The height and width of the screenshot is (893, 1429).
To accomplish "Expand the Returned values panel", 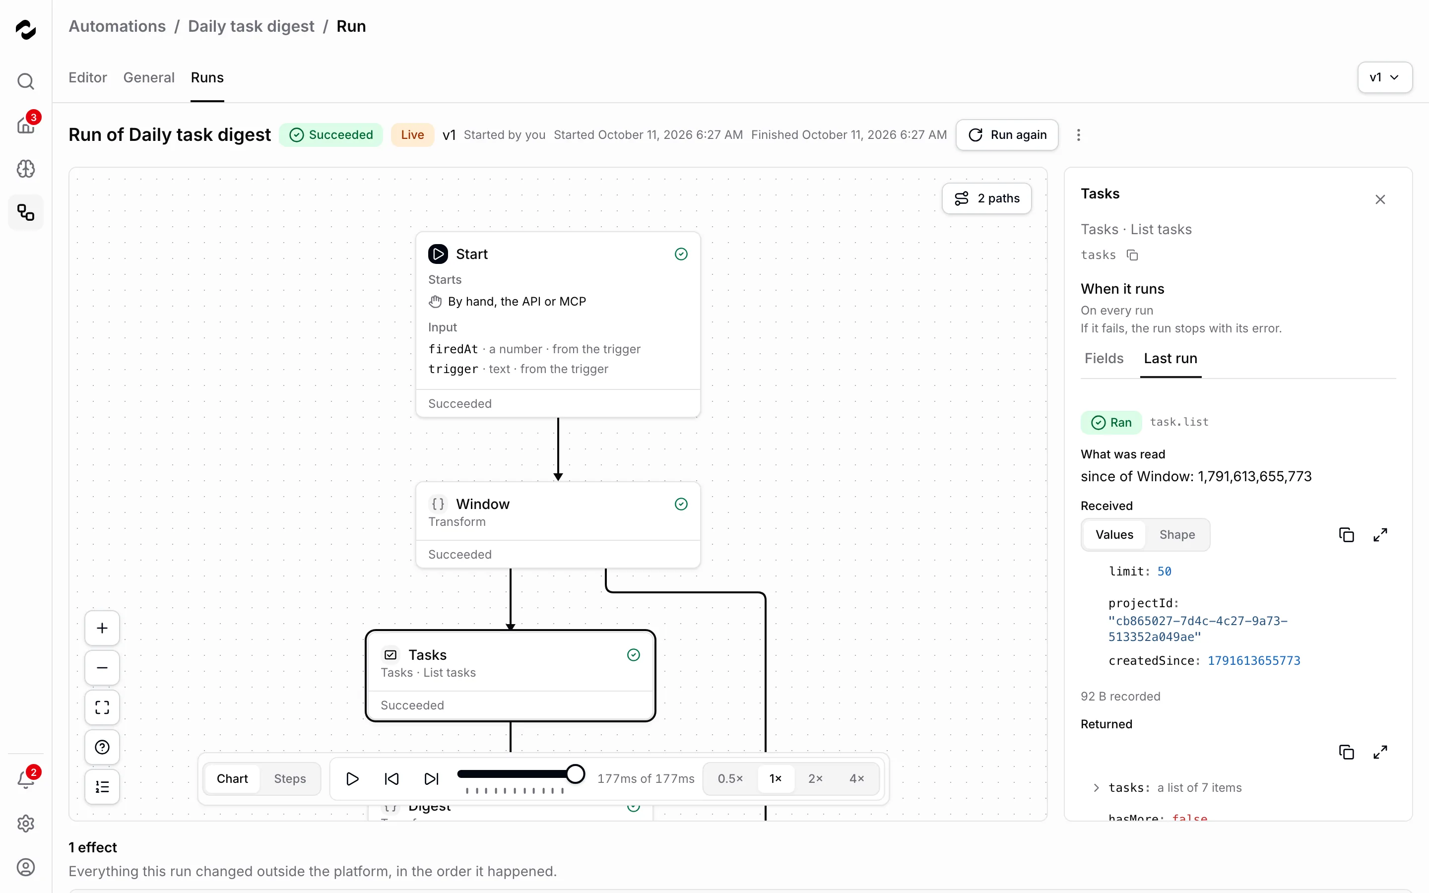I will 1380,753.
